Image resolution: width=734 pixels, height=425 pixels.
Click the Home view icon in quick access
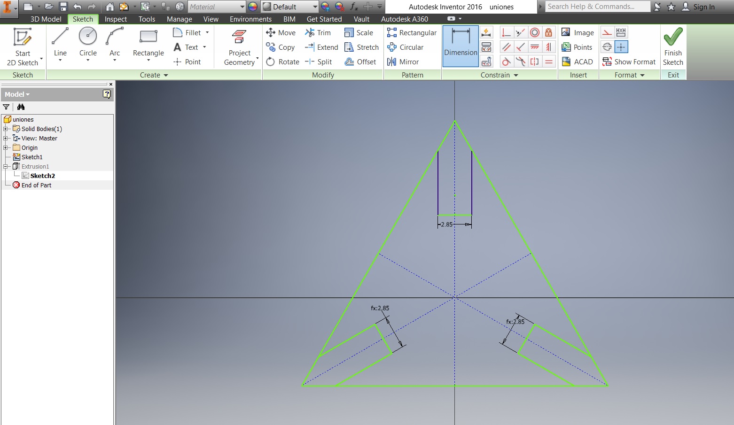click(x=109, y=7)
